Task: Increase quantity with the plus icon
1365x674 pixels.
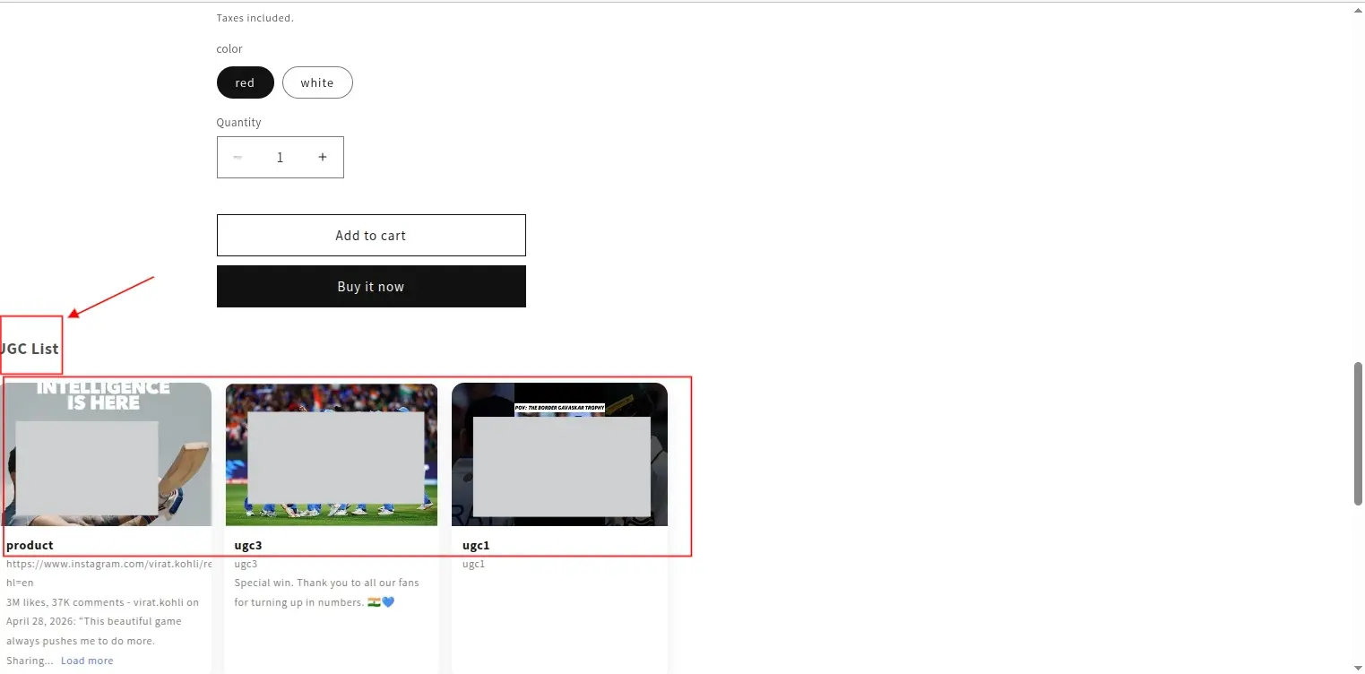Action: point(323,157)
